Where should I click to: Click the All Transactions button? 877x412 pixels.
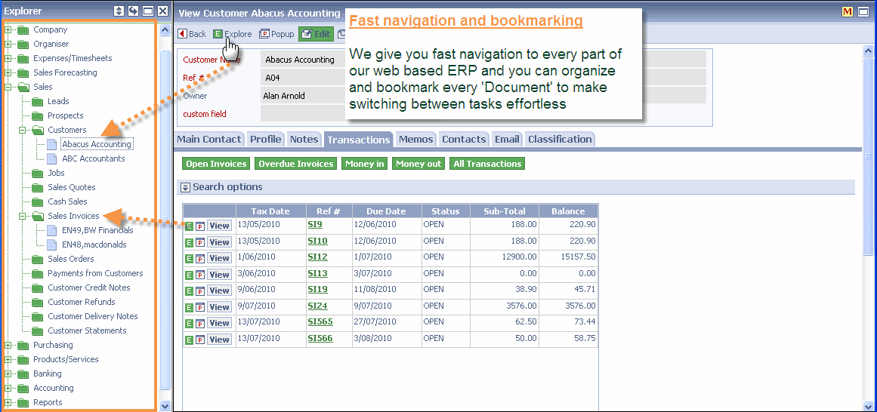[x=487, y=164]
